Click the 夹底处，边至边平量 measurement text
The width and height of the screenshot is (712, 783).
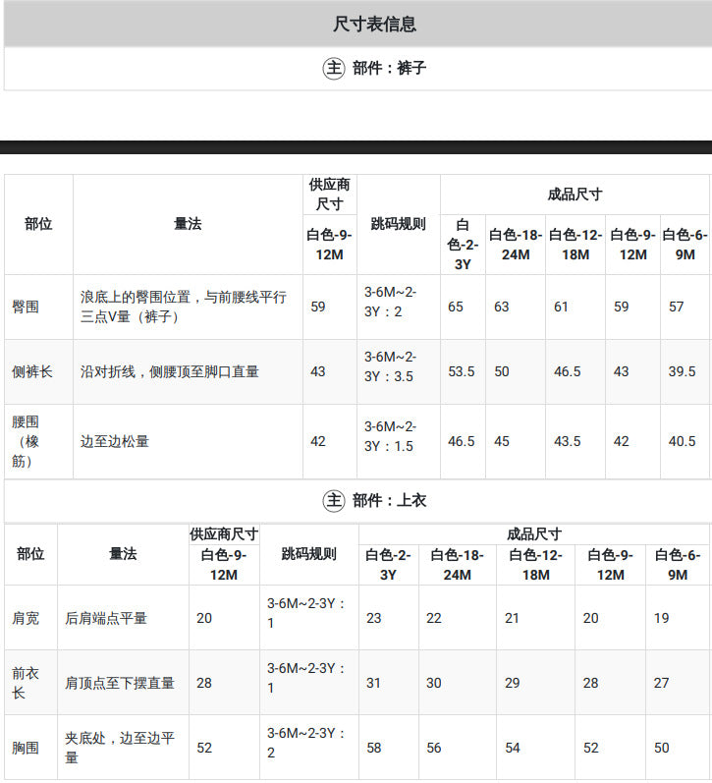120,748
